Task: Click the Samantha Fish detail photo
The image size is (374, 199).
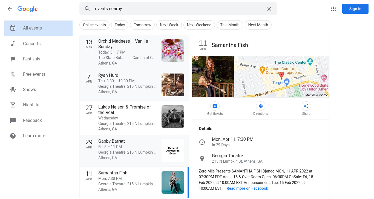Action: pyautogui.click(x=213, y=77)
